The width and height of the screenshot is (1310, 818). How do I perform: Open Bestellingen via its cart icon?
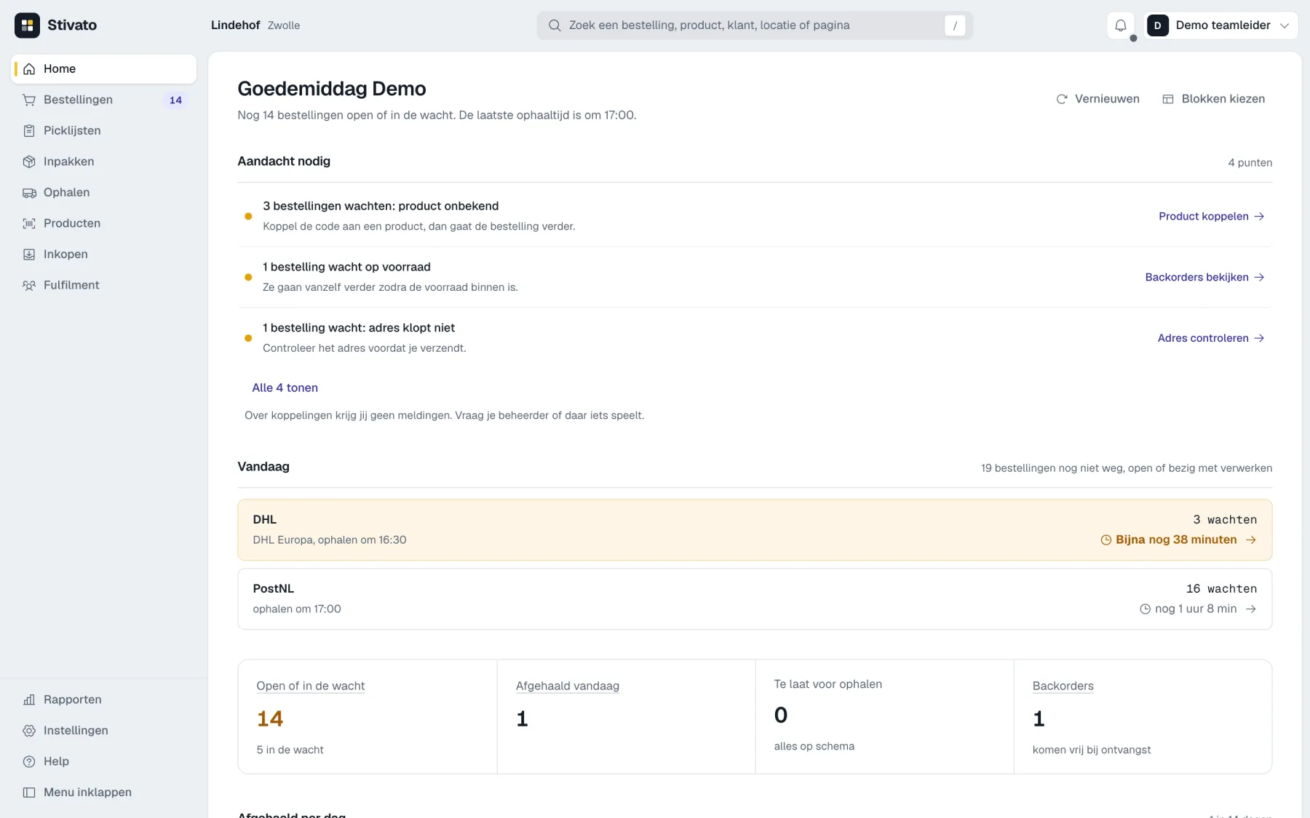click(x=29, y=100)
